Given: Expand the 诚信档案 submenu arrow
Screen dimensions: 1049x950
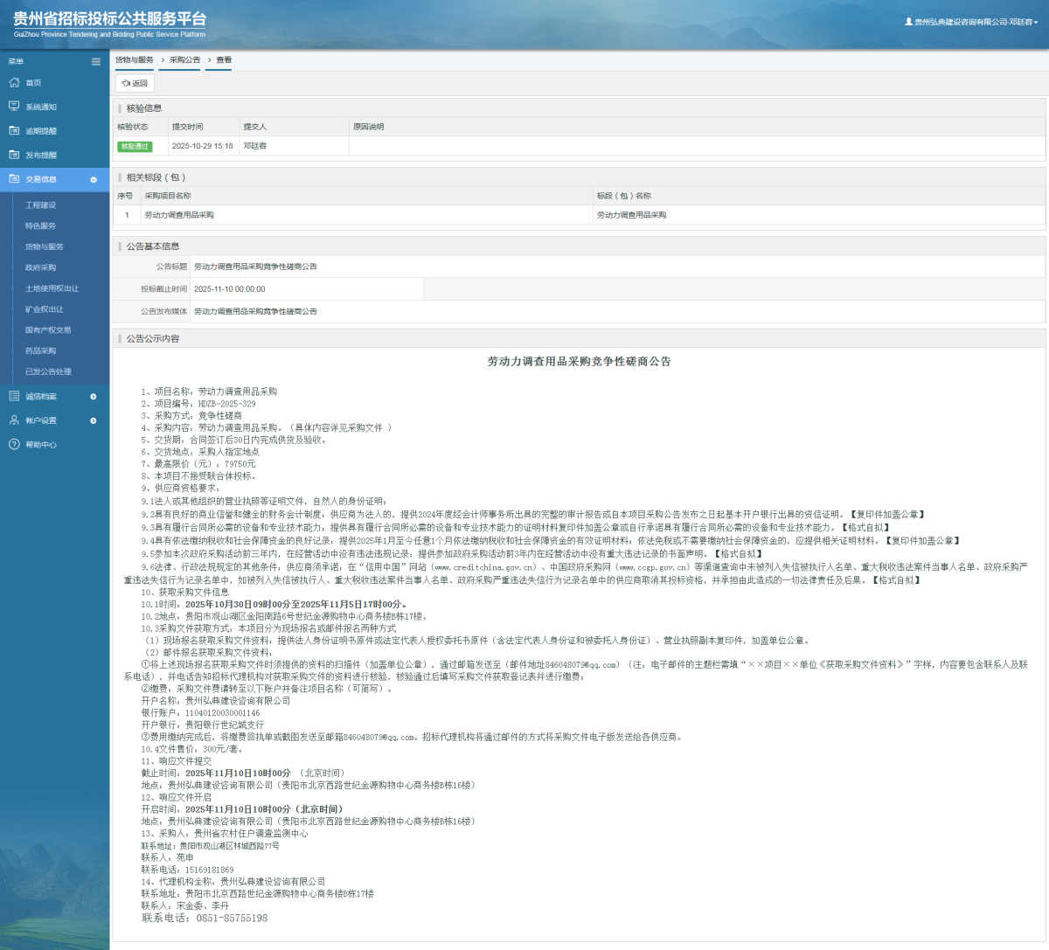Looking at the screenshot, I should (x=94, y=397).
